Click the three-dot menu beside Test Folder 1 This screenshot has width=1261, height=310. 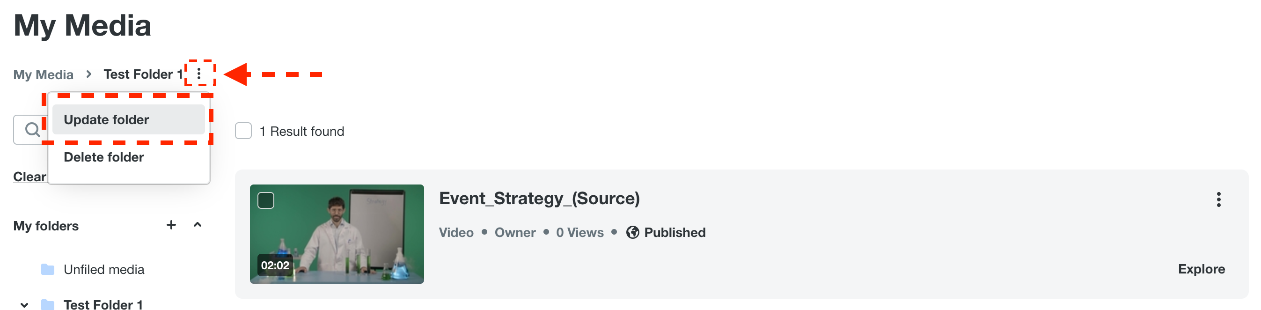(x=199, y=74)
